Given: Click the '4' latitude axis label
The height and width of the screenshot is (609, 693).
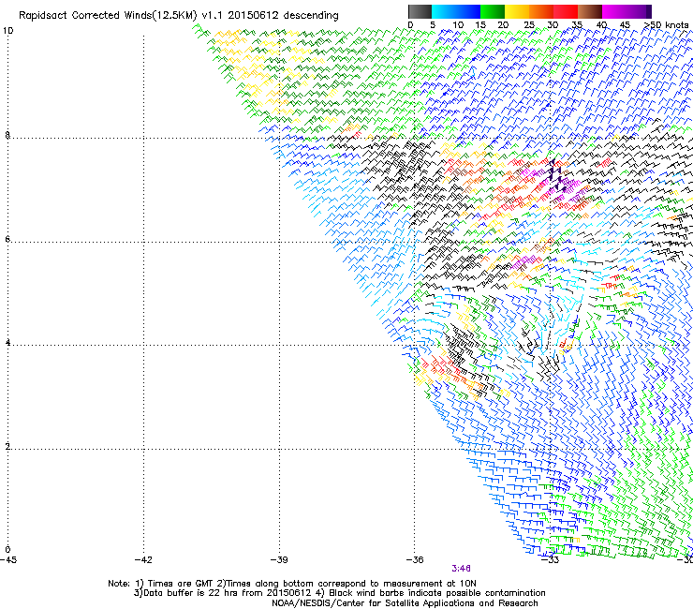Looking at the screenshot, I should pyautogui.click(x=7, y=343).
